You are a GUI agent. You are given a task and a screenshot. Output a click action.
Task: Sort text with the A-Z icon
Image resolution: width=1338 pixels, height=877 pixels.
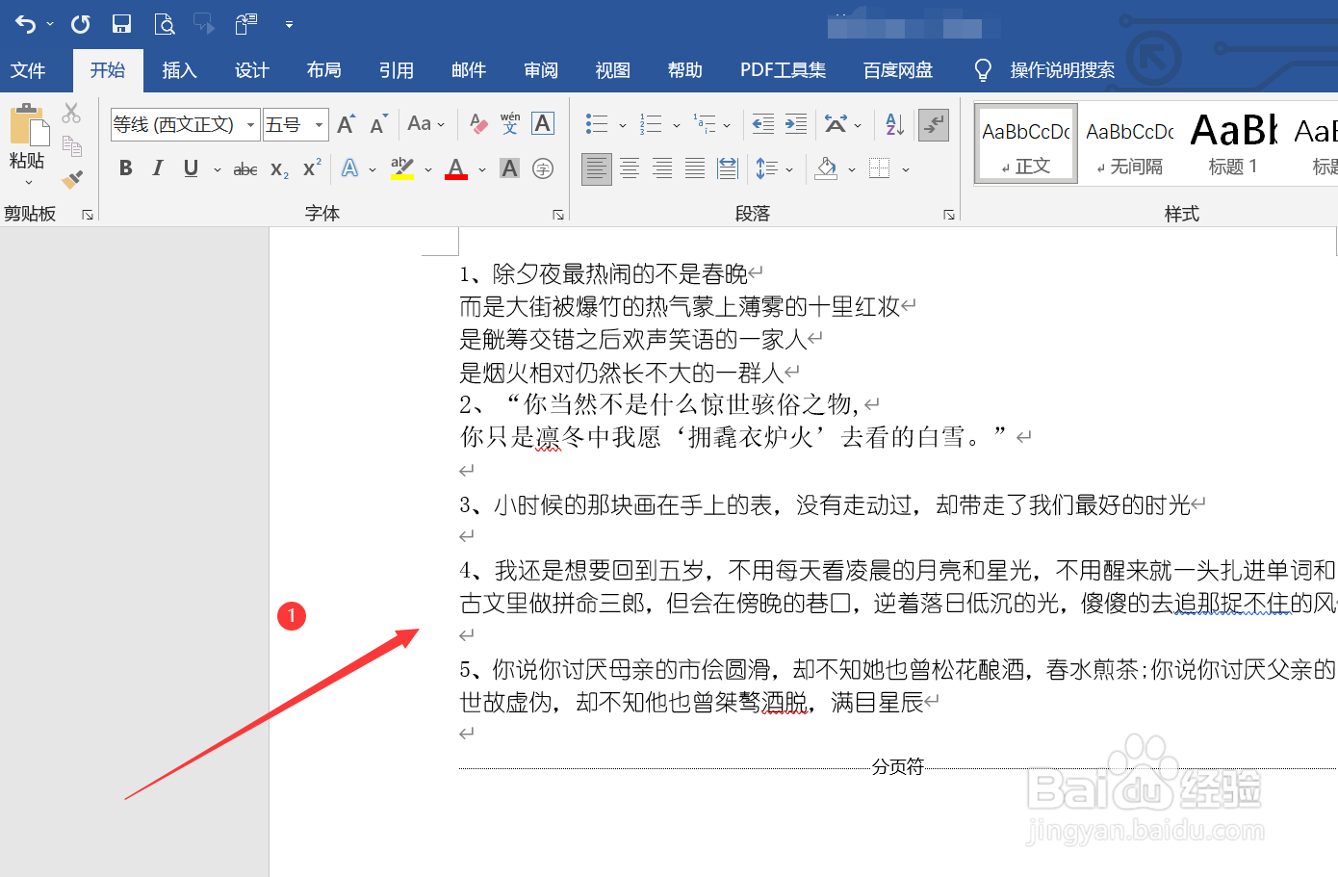pyautogui.click(x=894, y=123)
